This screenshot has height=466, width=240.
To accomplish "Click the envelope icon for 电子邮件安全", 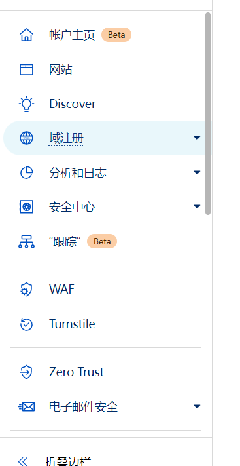I will (x=26, y=406).
